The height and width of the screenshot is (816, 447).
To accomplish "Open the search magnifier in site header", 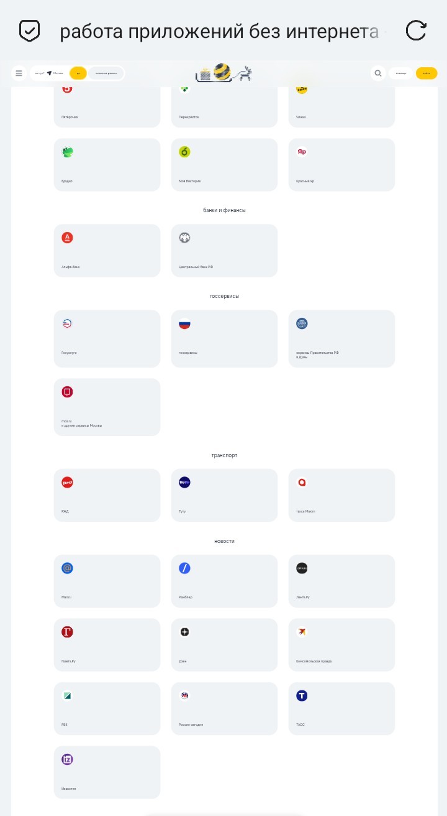I will click(377, 73).
